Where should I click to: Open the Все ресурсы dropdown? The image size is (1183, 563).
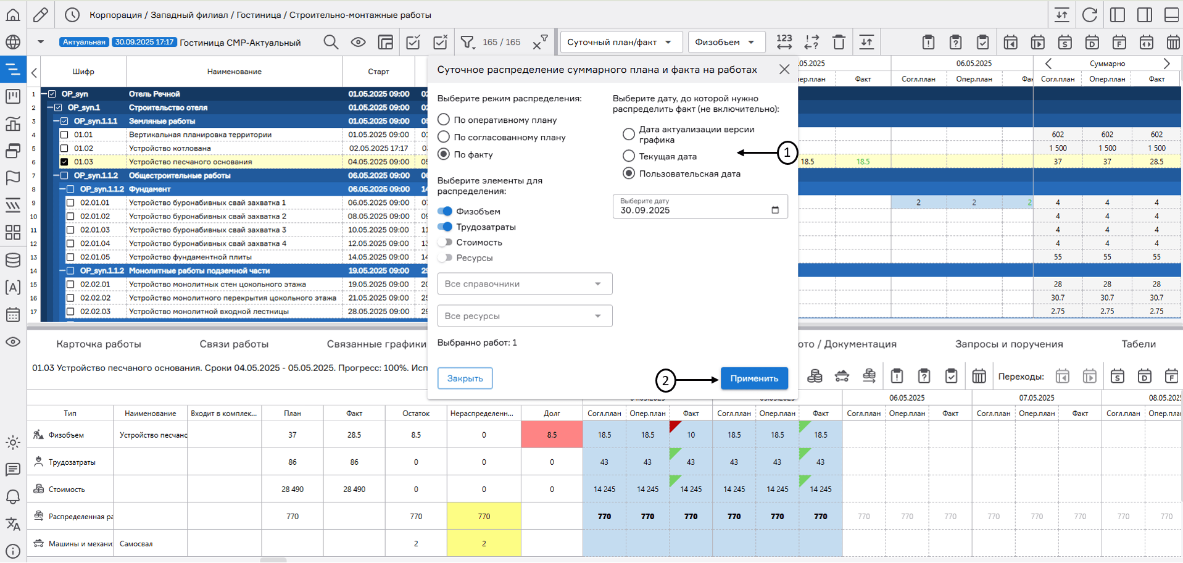[x=524, y=315]
